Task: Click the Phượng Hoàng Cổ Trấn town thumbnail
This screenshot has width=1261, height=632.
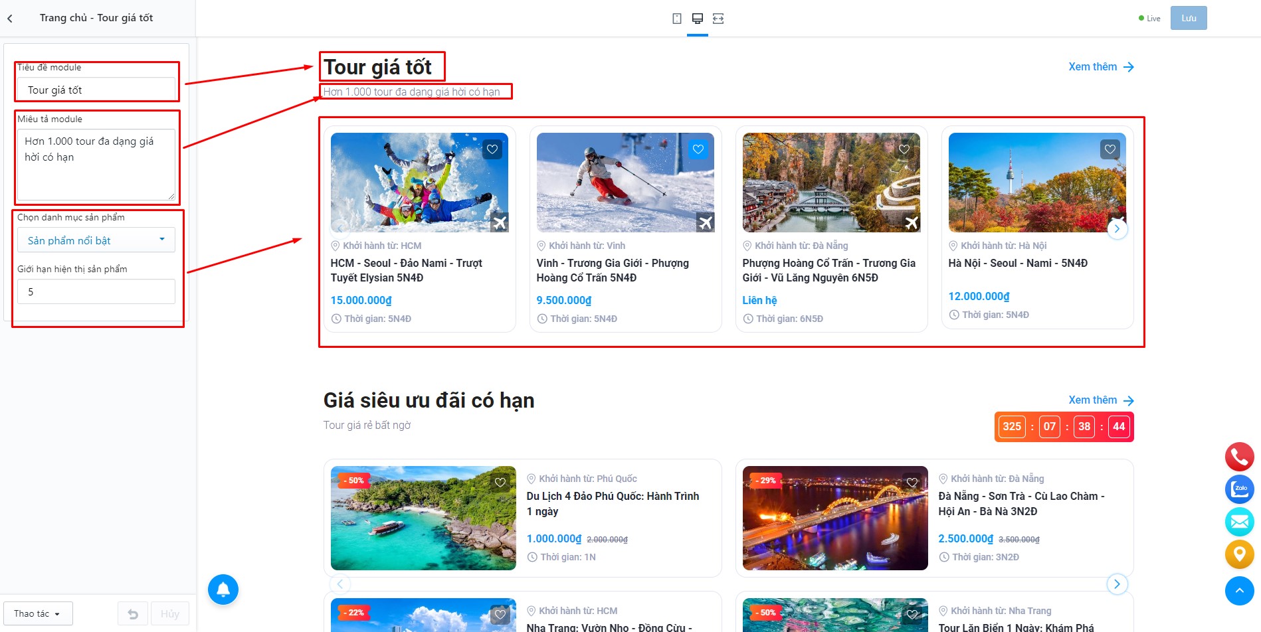Action: point(832,183)
